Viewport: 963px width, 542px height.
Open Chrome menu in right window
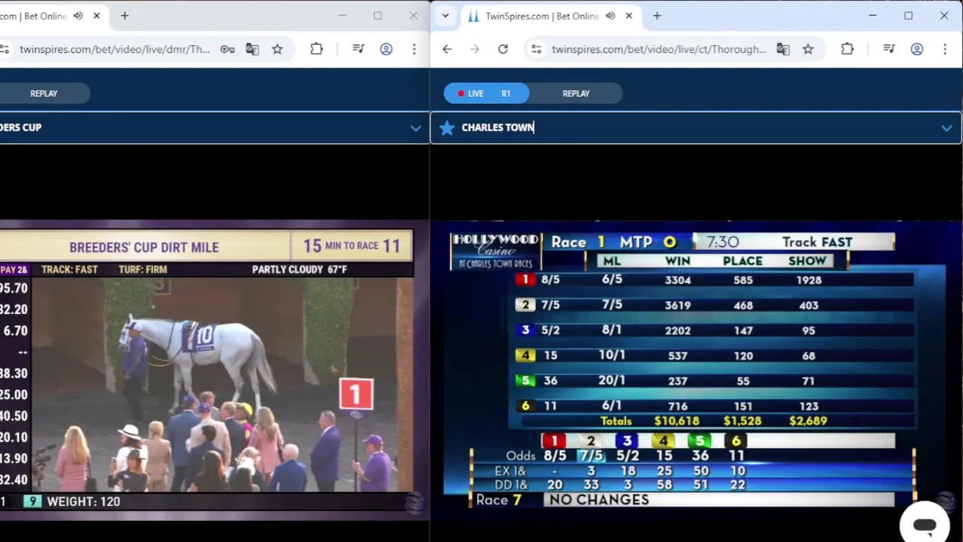(944, 49)
